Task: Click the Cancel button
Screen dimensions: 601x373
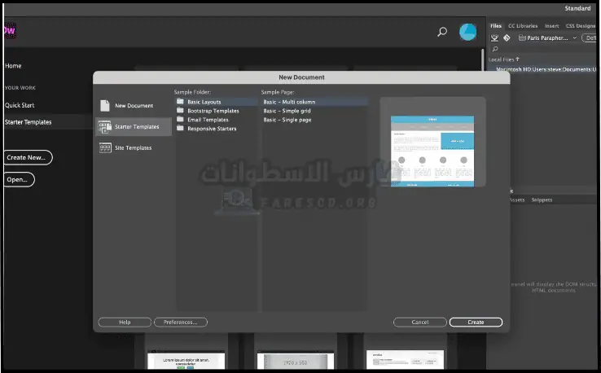Action: (x=419, y=322)
